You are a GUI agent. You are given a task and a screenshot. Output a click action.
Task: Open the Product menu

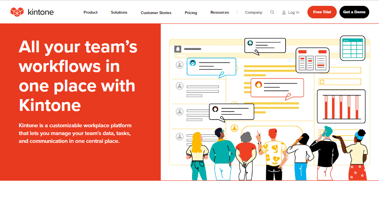pos(90,12)
